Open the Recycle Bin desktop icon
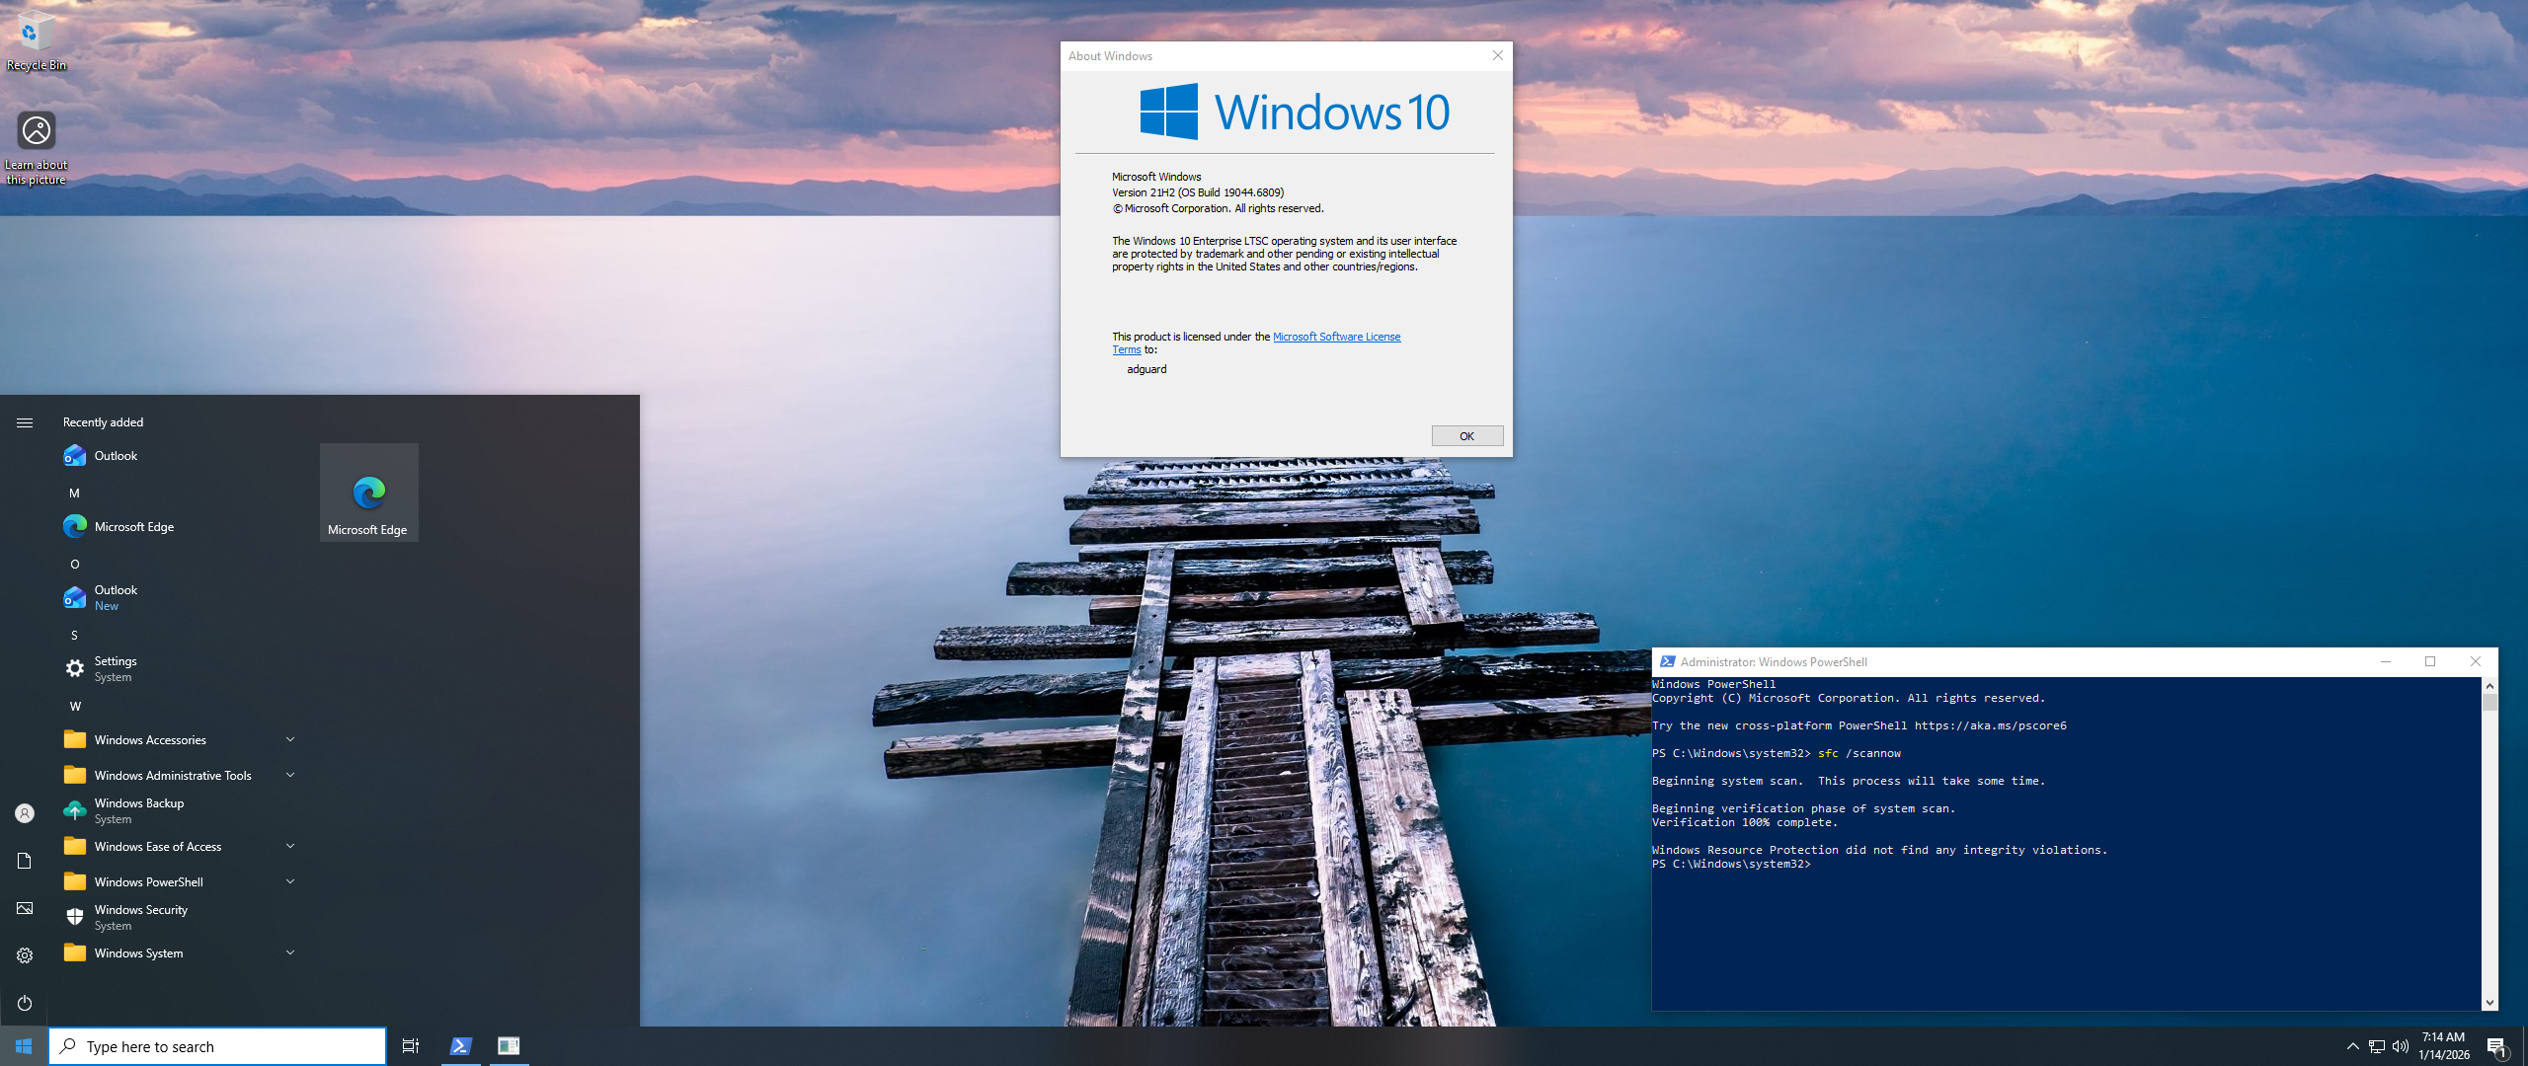 tap(37, 39)
